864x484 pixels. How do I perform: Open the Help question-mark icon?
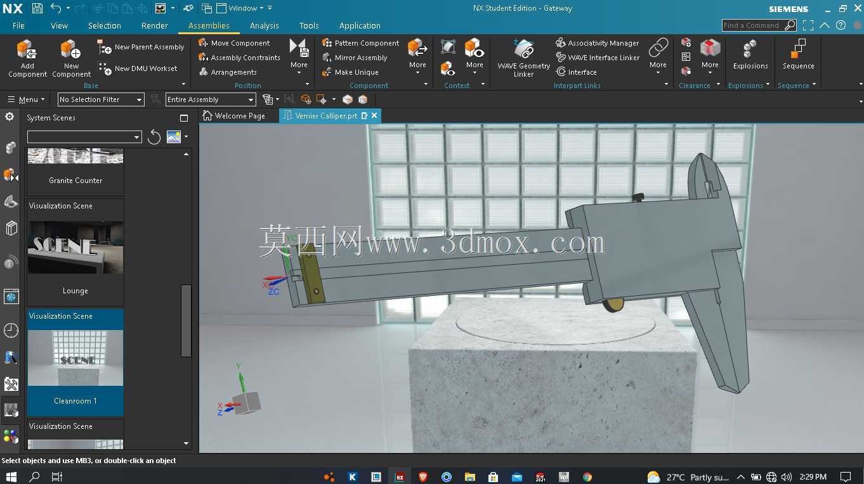tap(841, 25)
